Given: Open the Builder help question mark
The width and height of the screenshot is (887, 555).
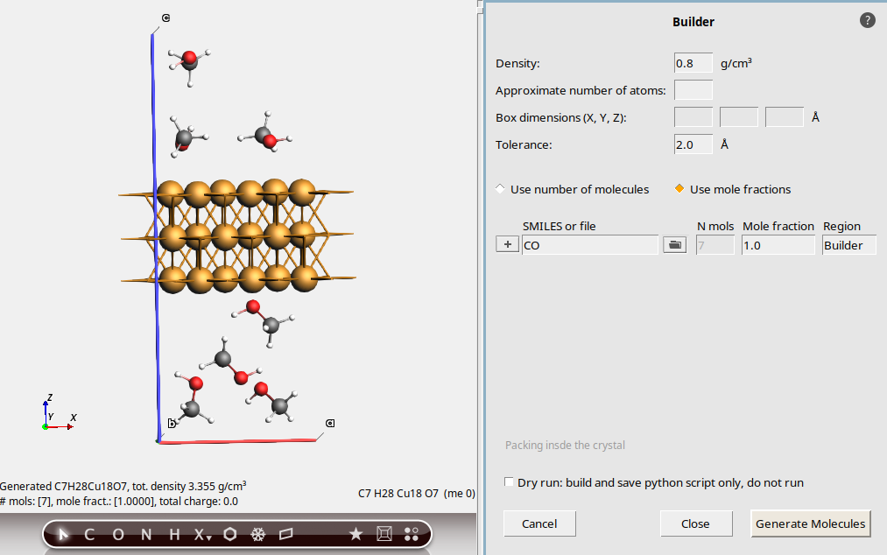Looking at the screenshot, I should pos(867,20).
